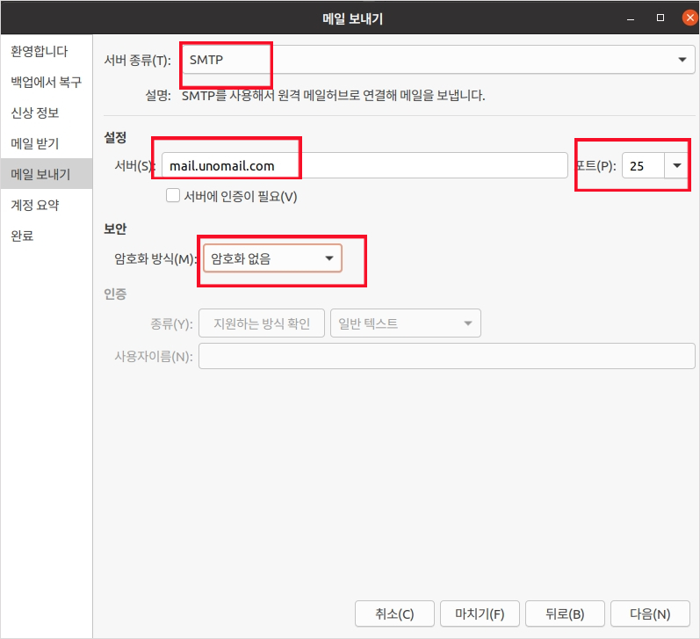
Task: Minimize the 메일 보내기 window
Action: [631, 18]
